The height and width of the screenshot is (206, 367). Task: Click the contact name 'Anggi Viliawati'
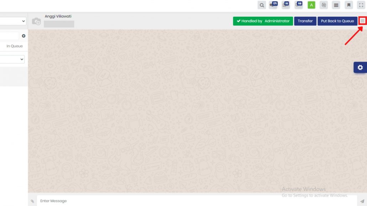(58, 16)
